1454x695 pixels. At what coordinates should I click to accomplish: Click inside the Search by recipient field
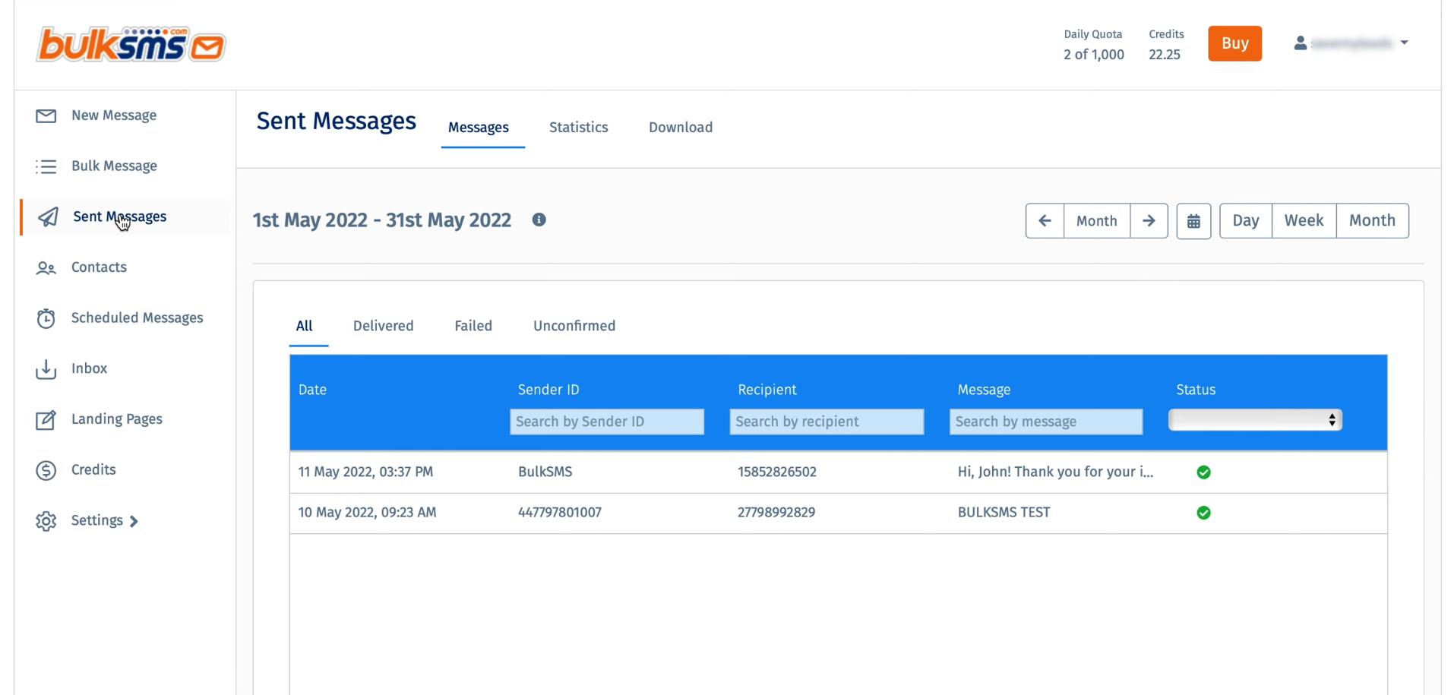point(826,422)
